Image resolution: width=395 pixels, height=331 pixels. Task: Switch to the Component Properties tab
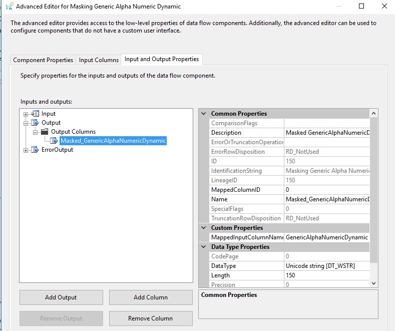pyautogui.click(x=43, y=60)
